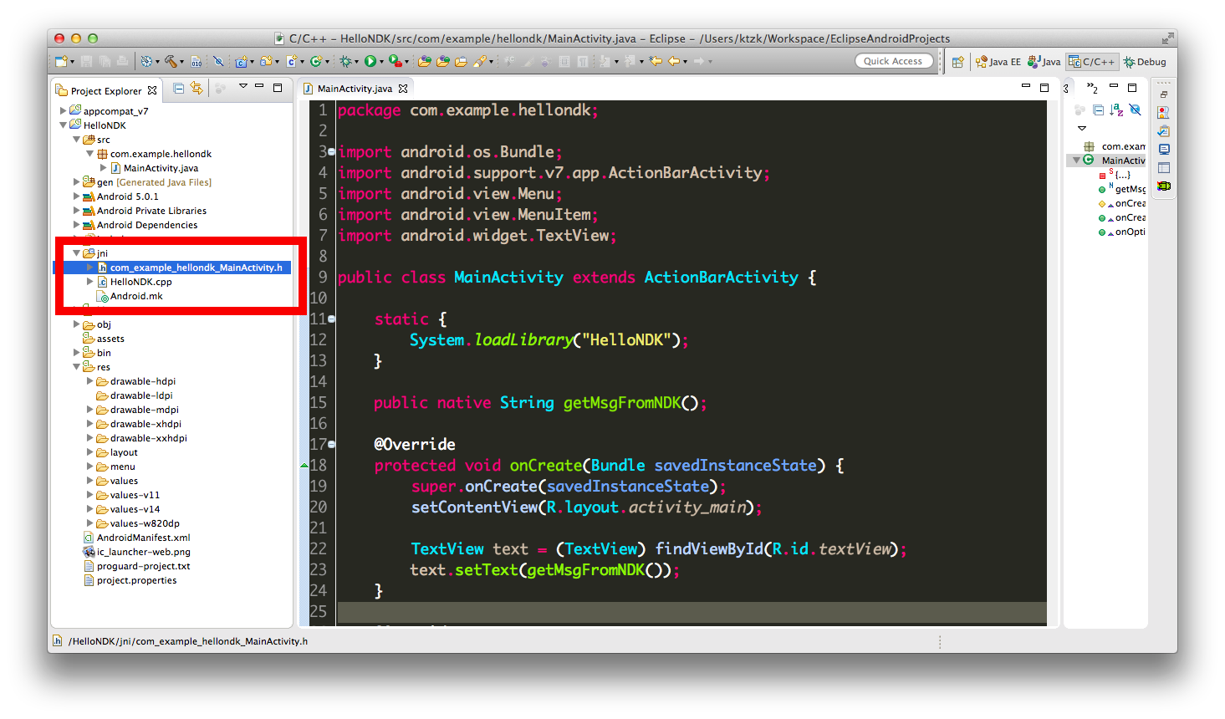This screenshot has height=719, width=1225.
Task: Click the Android robot icon in right trim bar
Action: tap(1163, 186)
